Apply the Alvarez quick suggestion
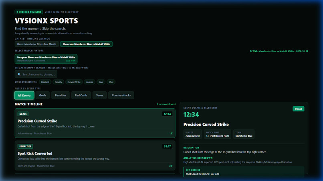Viewport: 323px width, 181px height. 90,82
